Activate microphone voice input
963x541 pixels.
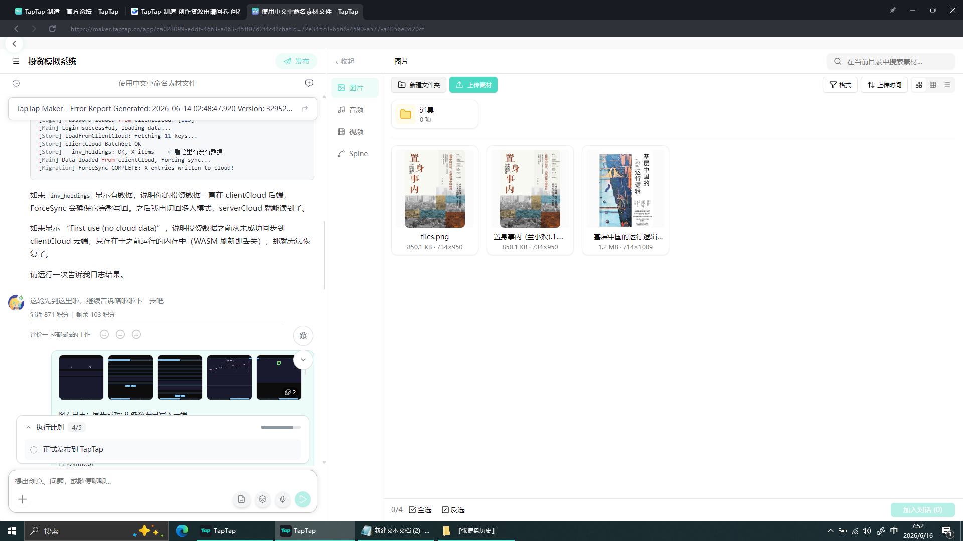point(283,499)
